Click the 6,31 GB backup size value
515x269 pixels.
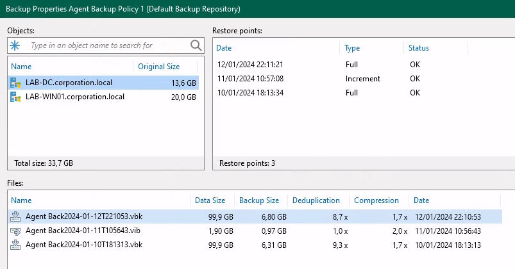tap(274, 245)
